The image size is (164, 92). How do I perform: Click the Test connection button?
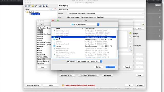140,75
